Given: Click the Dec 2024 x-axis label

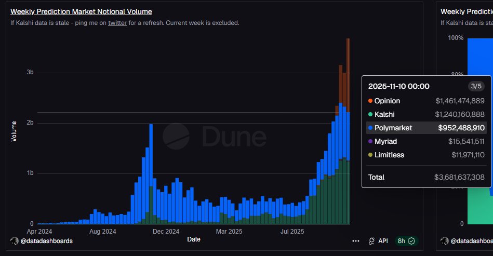Looking at the screenshot, I should (x=166, y=232).
